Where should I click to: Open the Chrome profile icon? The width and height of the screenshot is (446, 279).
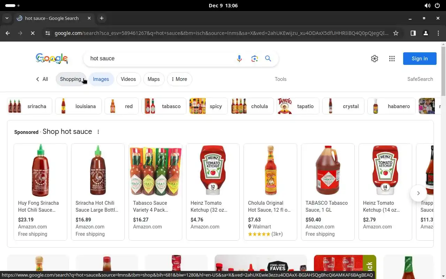426,33
